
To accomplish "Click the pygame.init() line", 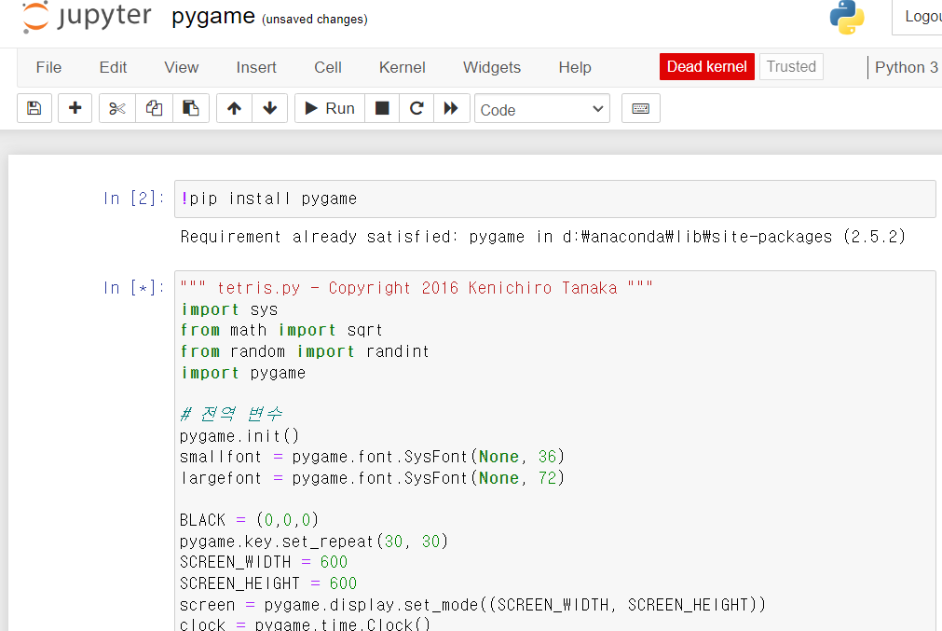I will tap(239, 436).
